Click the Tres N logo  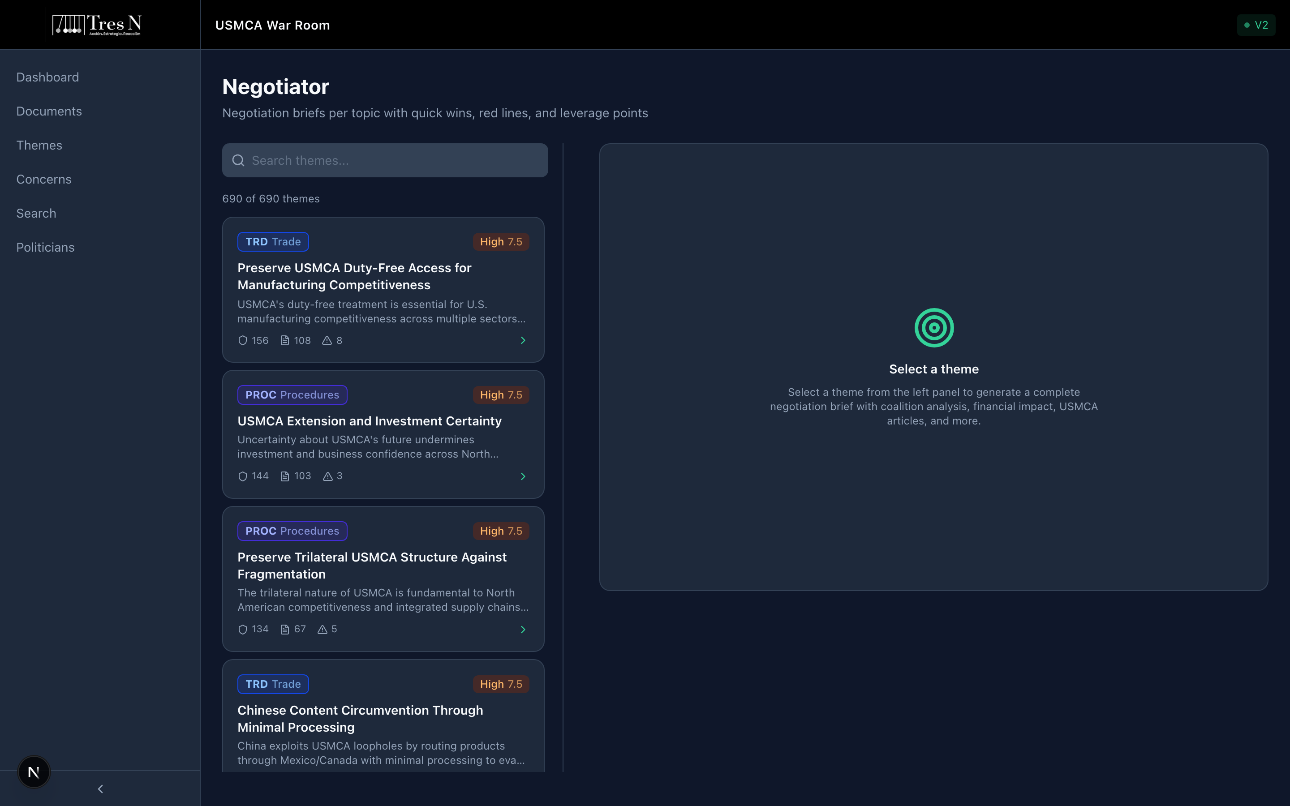pos(96,25)
